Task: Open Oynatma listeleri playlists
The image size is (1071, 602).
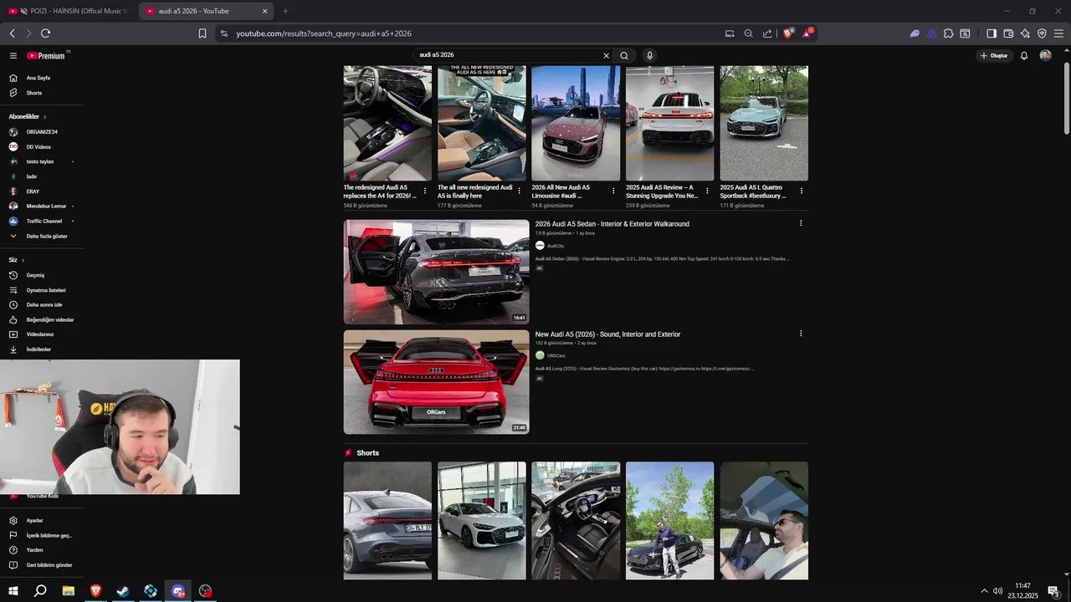Action: click(x=42, y=290)
